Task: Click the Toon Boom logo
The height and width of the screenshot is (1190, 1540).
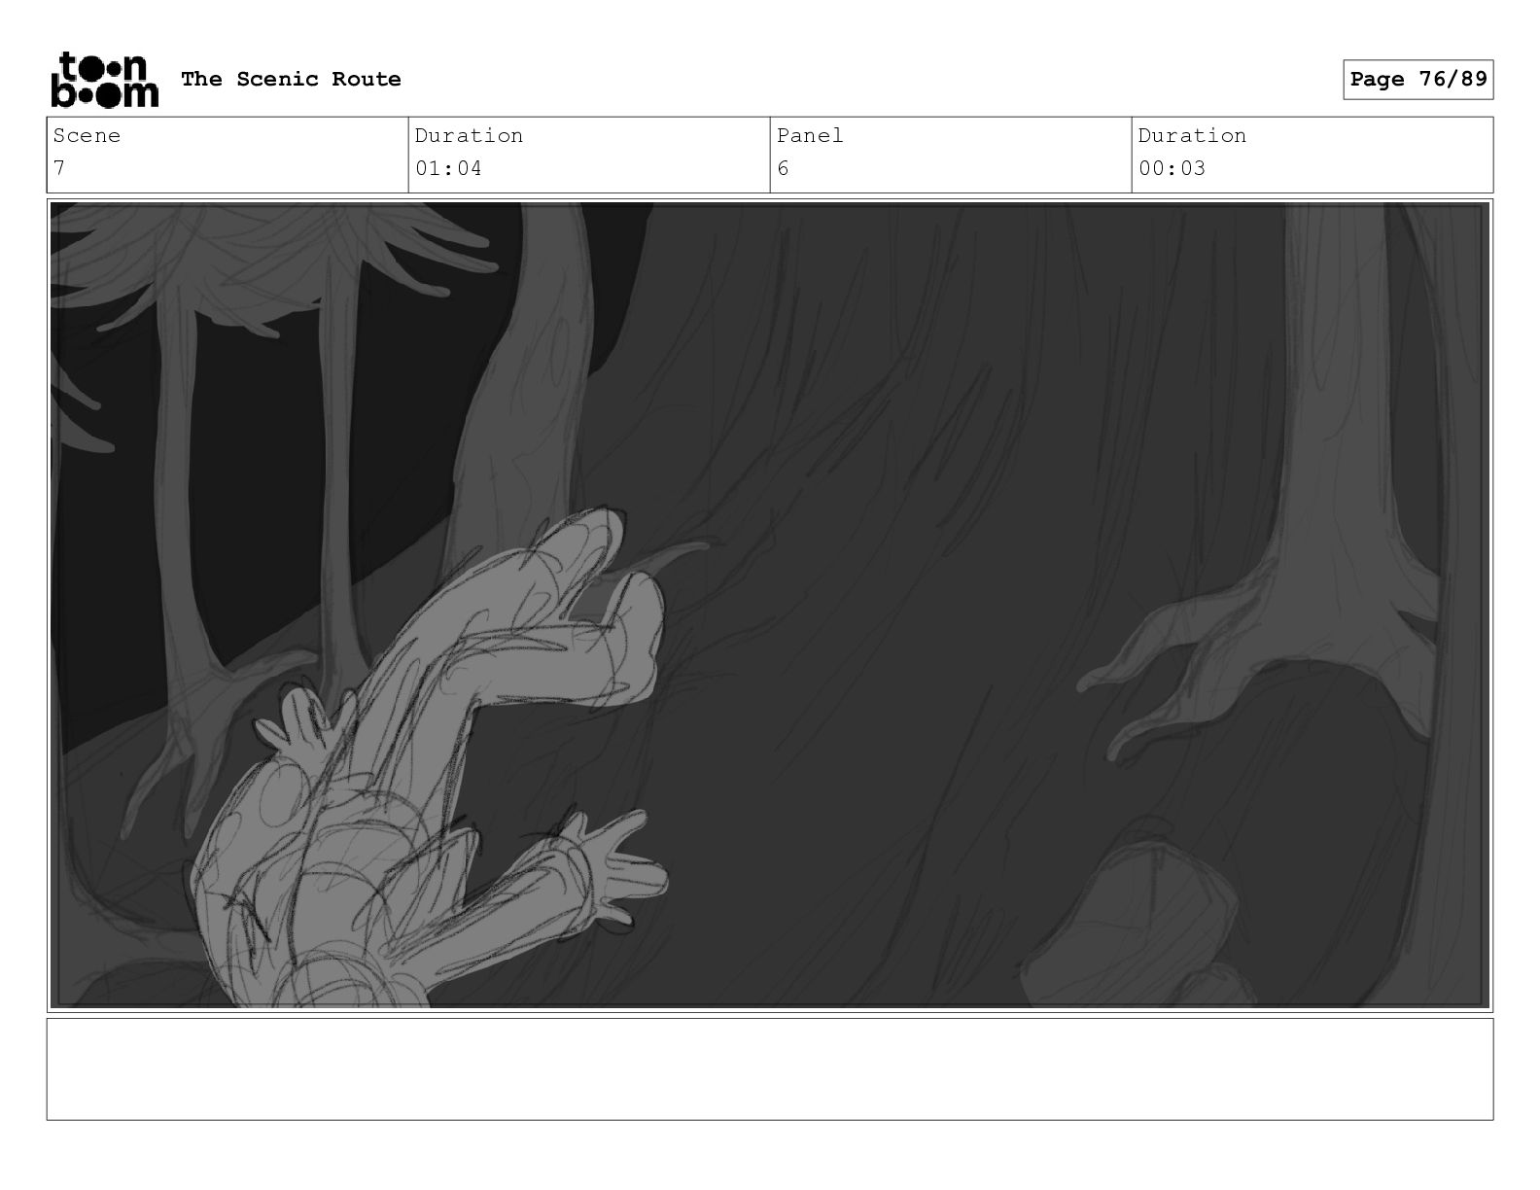Action: point(104,79)
